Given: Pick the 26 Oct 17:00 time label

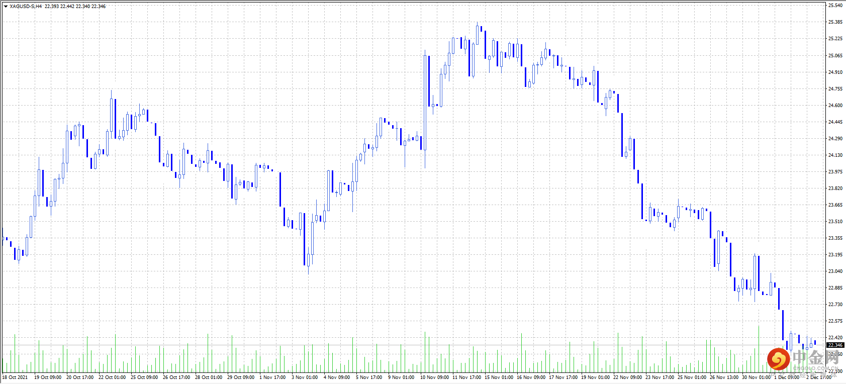Looking at the screenshot, I should pyautogui.click(x=176, y=377).
